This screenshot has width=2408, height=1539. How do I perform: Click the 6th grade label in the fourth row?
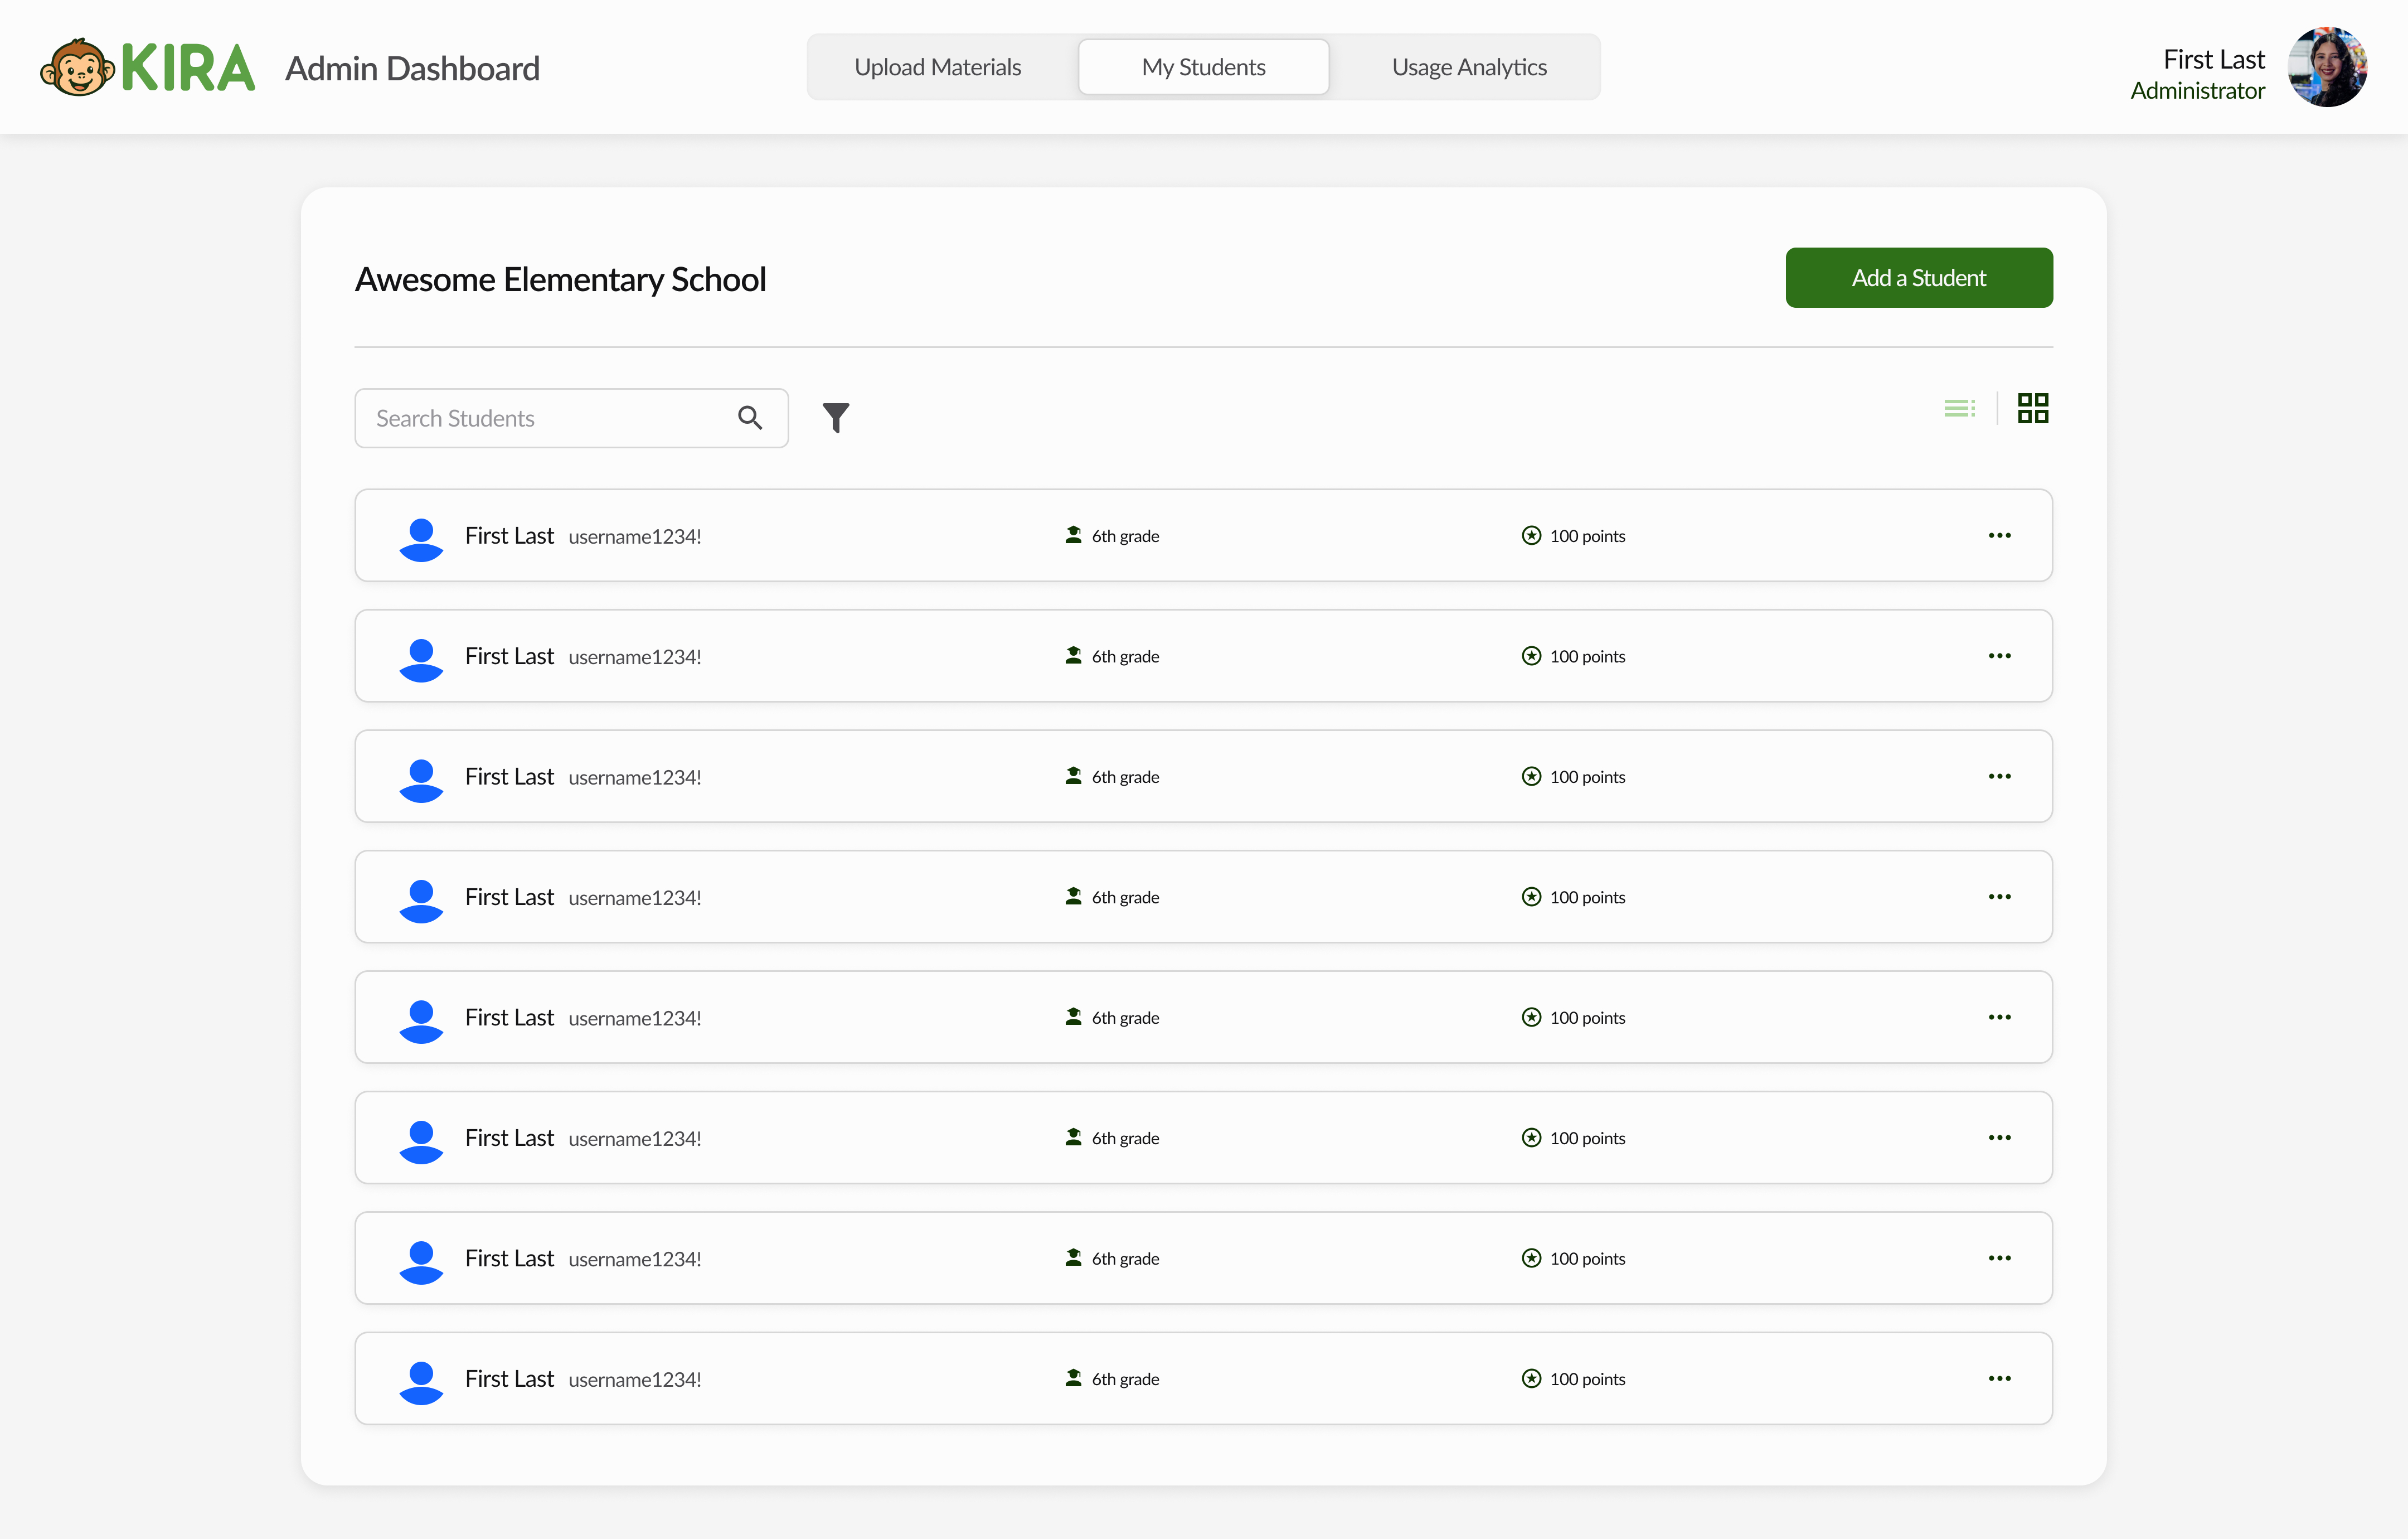click(1125, 898)
